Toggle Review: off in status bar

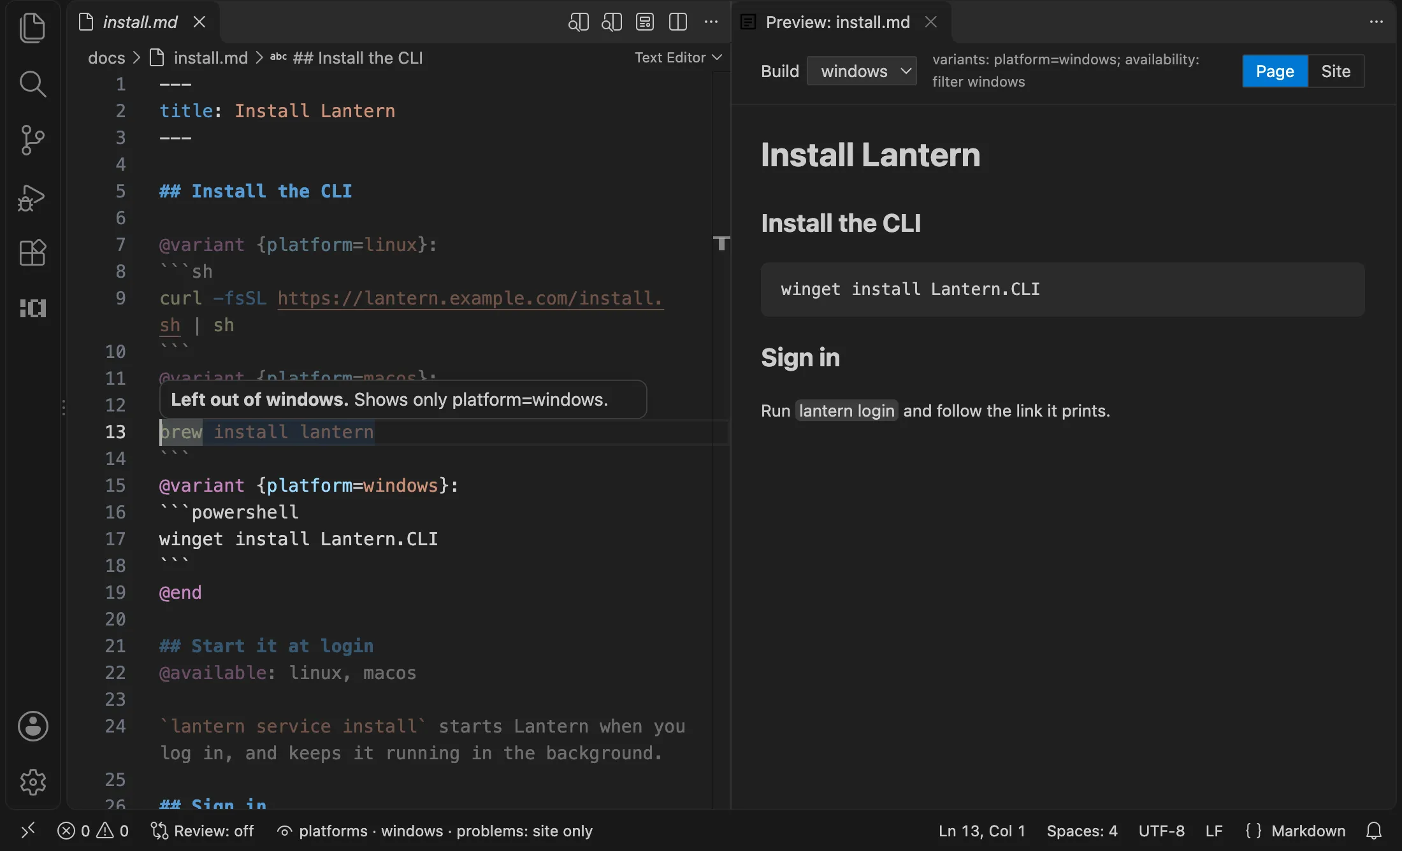pos(202,831)
